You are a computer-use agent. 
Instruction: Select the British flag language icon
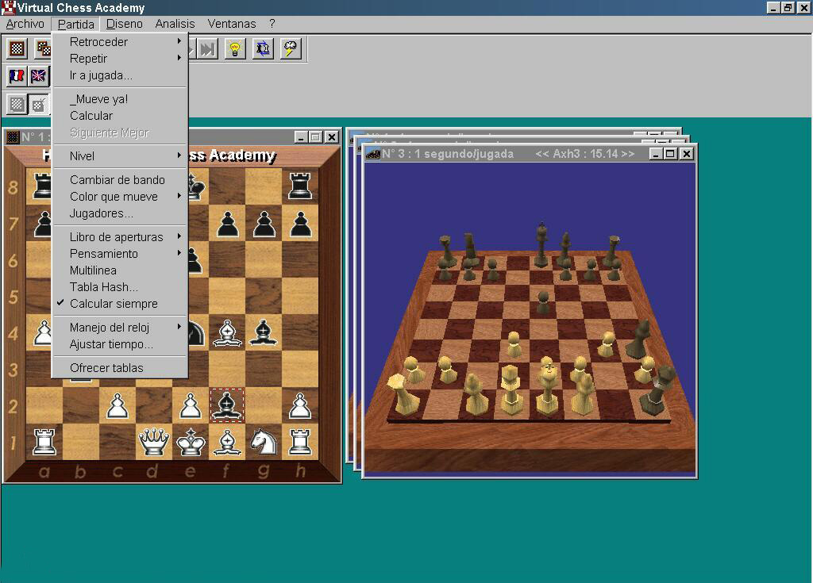tap(38, 76)
